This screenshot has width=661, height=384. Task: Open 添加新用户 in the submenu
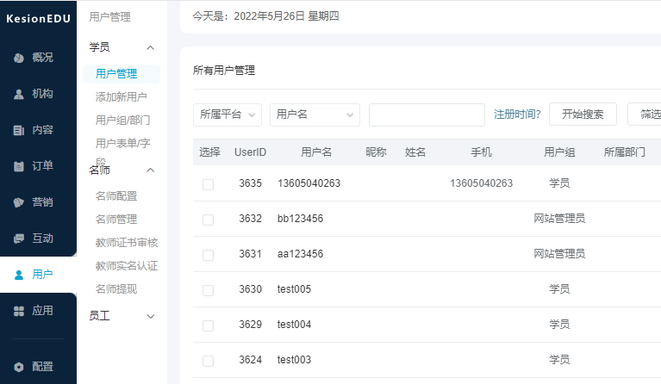click(x=121, y=97)
